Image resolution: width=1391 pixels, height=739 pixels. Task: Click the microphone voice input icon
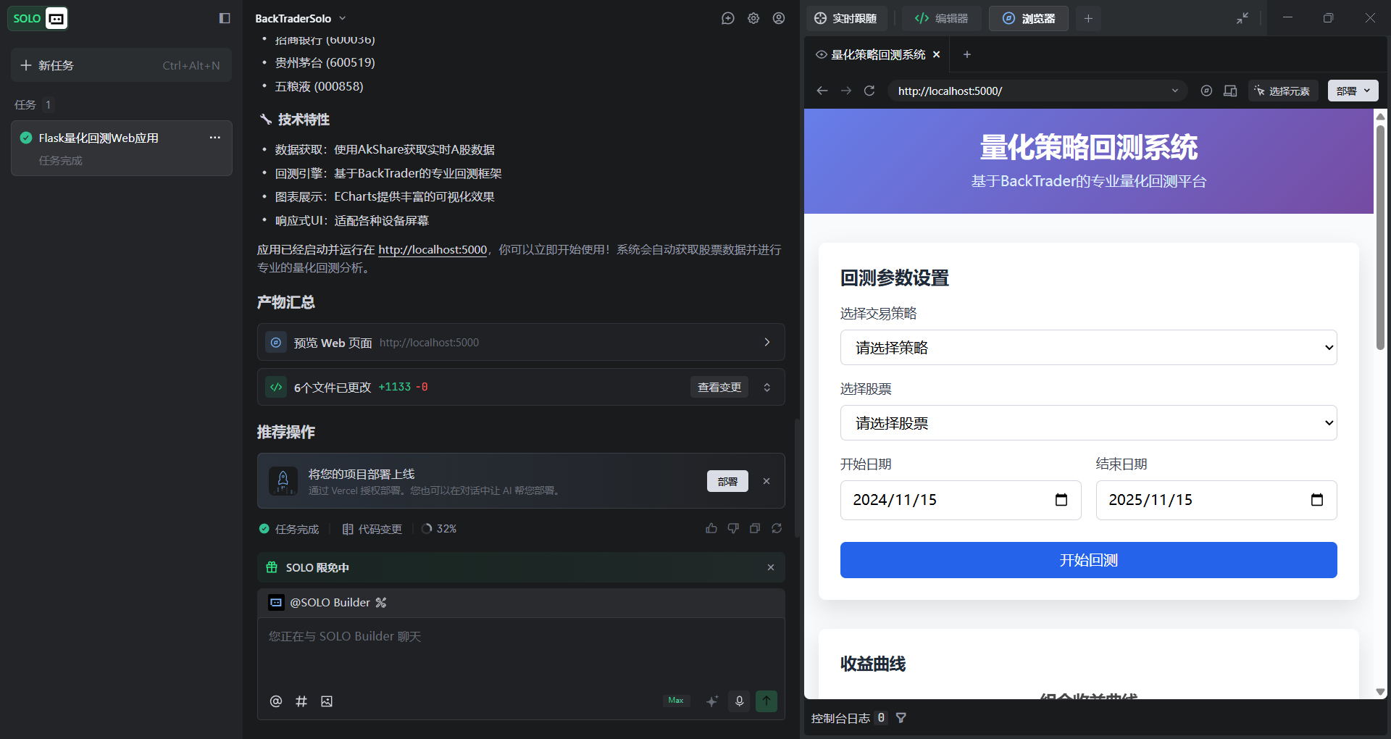[x=739, y=701]
